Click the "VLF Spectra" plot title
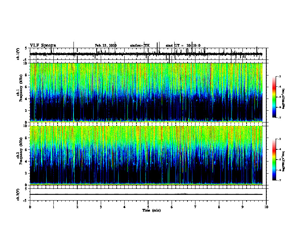Image resolution: width=300 pixels, height=232 pixels. click(x=43, y=45)
